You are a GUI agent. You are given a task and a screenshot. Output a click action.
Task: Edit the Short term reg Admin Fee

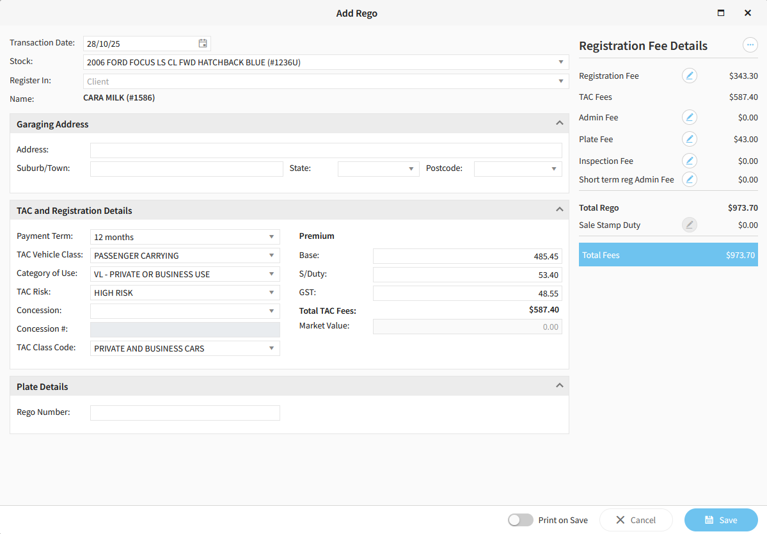pyautogui.click(x=689, y=179)
